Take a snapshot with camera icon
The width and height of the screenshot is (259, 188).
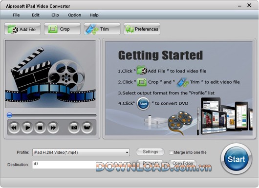point(74,127)
